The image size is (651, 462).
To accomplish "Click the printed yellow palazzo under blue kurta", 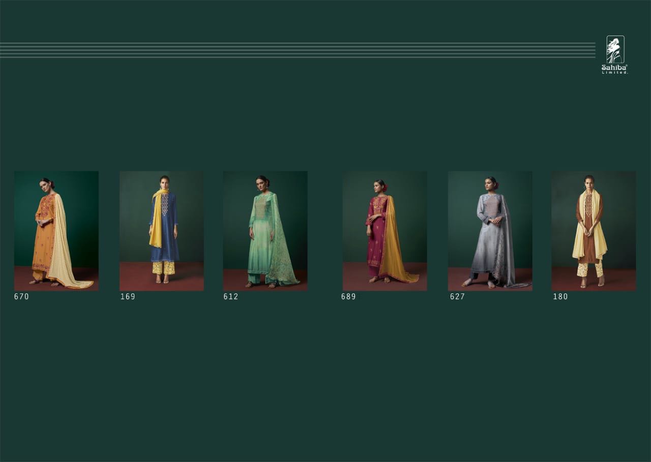I will [x=163, y=268].
